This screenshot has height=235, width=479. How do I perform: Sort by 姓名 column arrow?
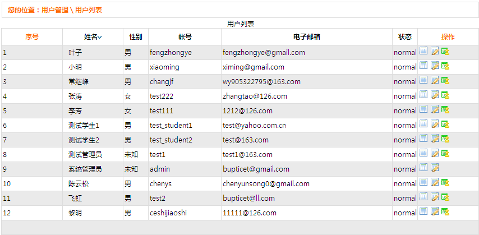(x=100, y=37)
